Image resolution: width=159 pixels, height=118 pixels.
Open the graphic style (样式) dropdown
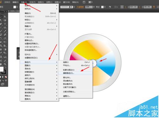pyautogui.click(x=105, y=7)
